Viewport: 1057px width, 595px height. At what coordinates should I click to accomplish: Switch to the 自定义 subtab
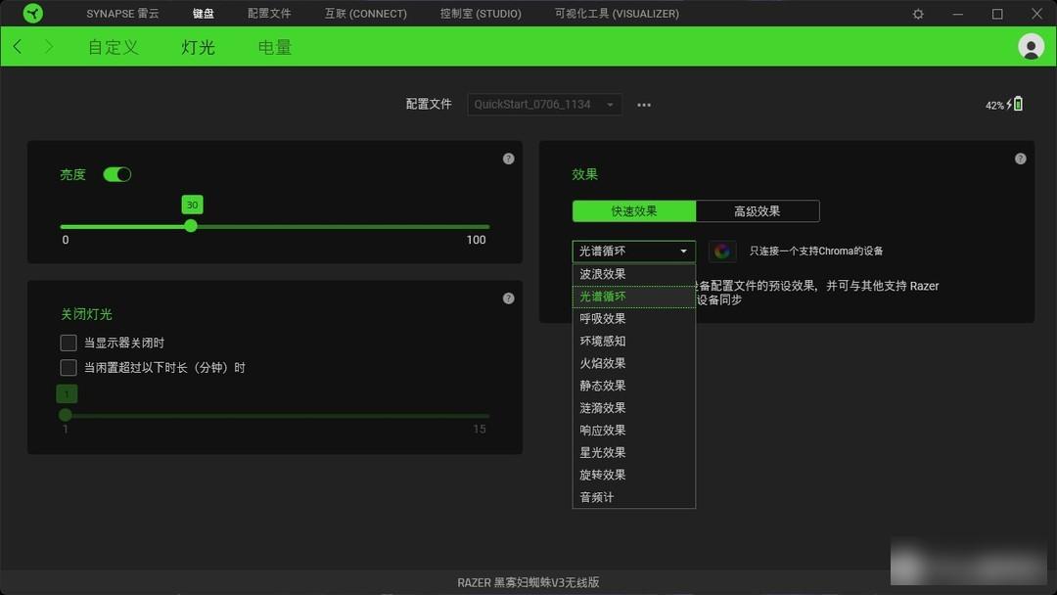tap(114, 47)
